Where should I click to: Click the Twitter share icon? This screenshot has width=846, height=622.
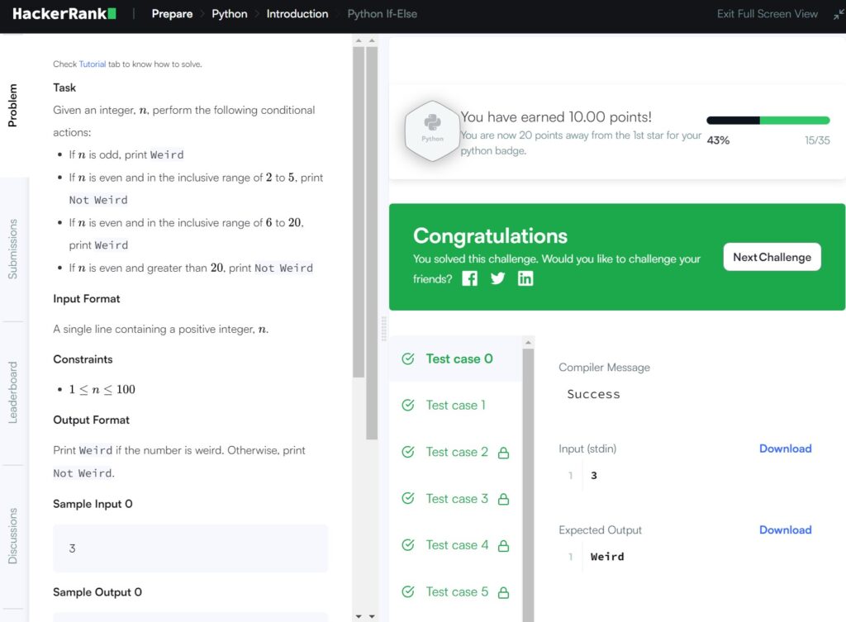(x=497, y=278)
